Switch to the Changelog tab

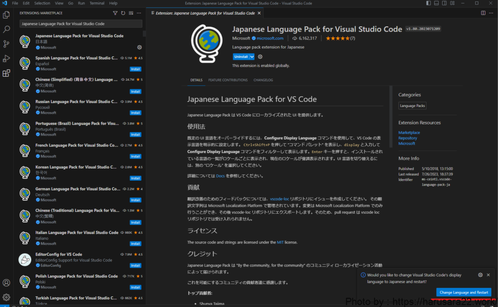point(263,80)
